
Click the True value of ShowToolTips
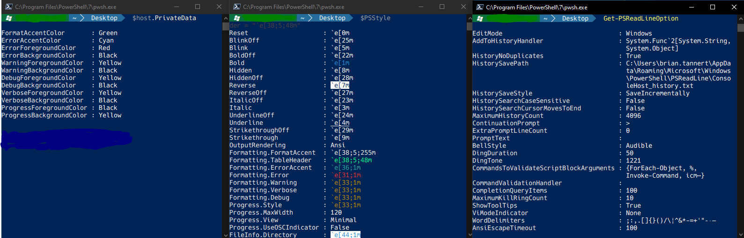point(634,206)
